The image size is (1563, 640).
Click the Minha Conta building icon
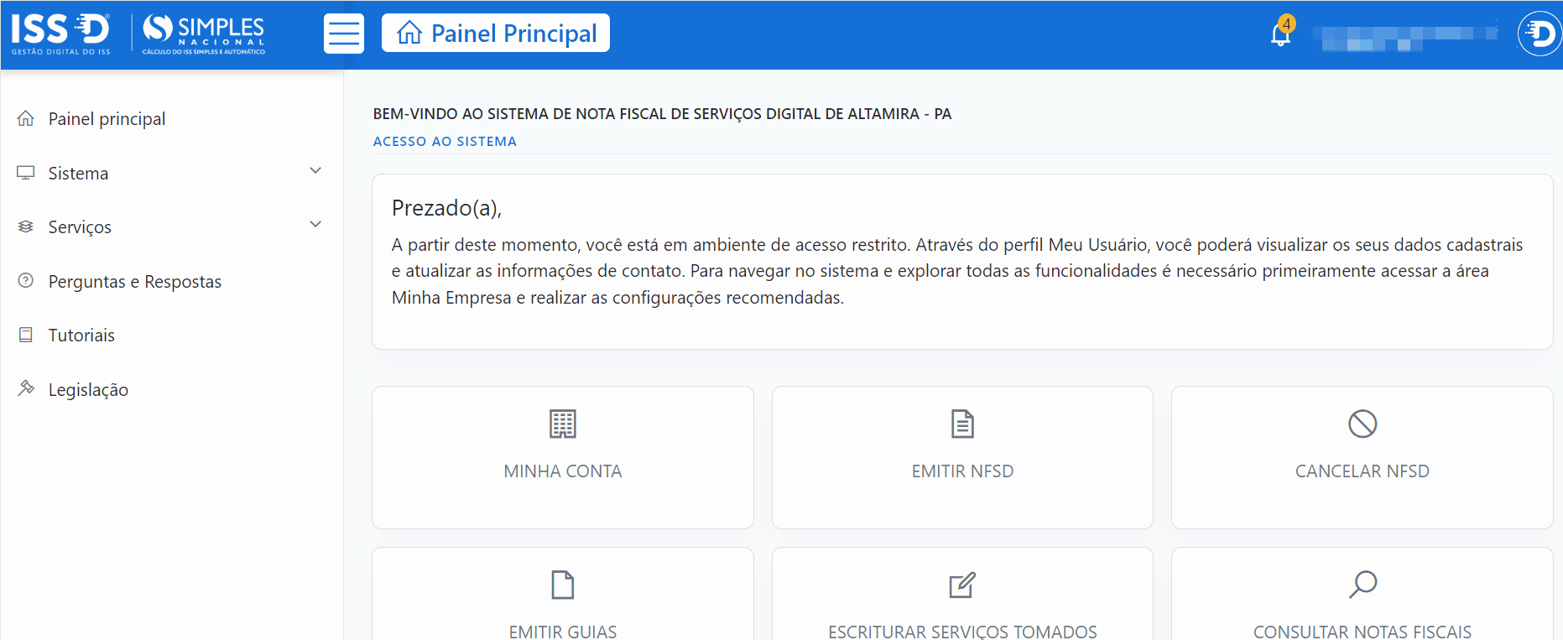point(562,424)
